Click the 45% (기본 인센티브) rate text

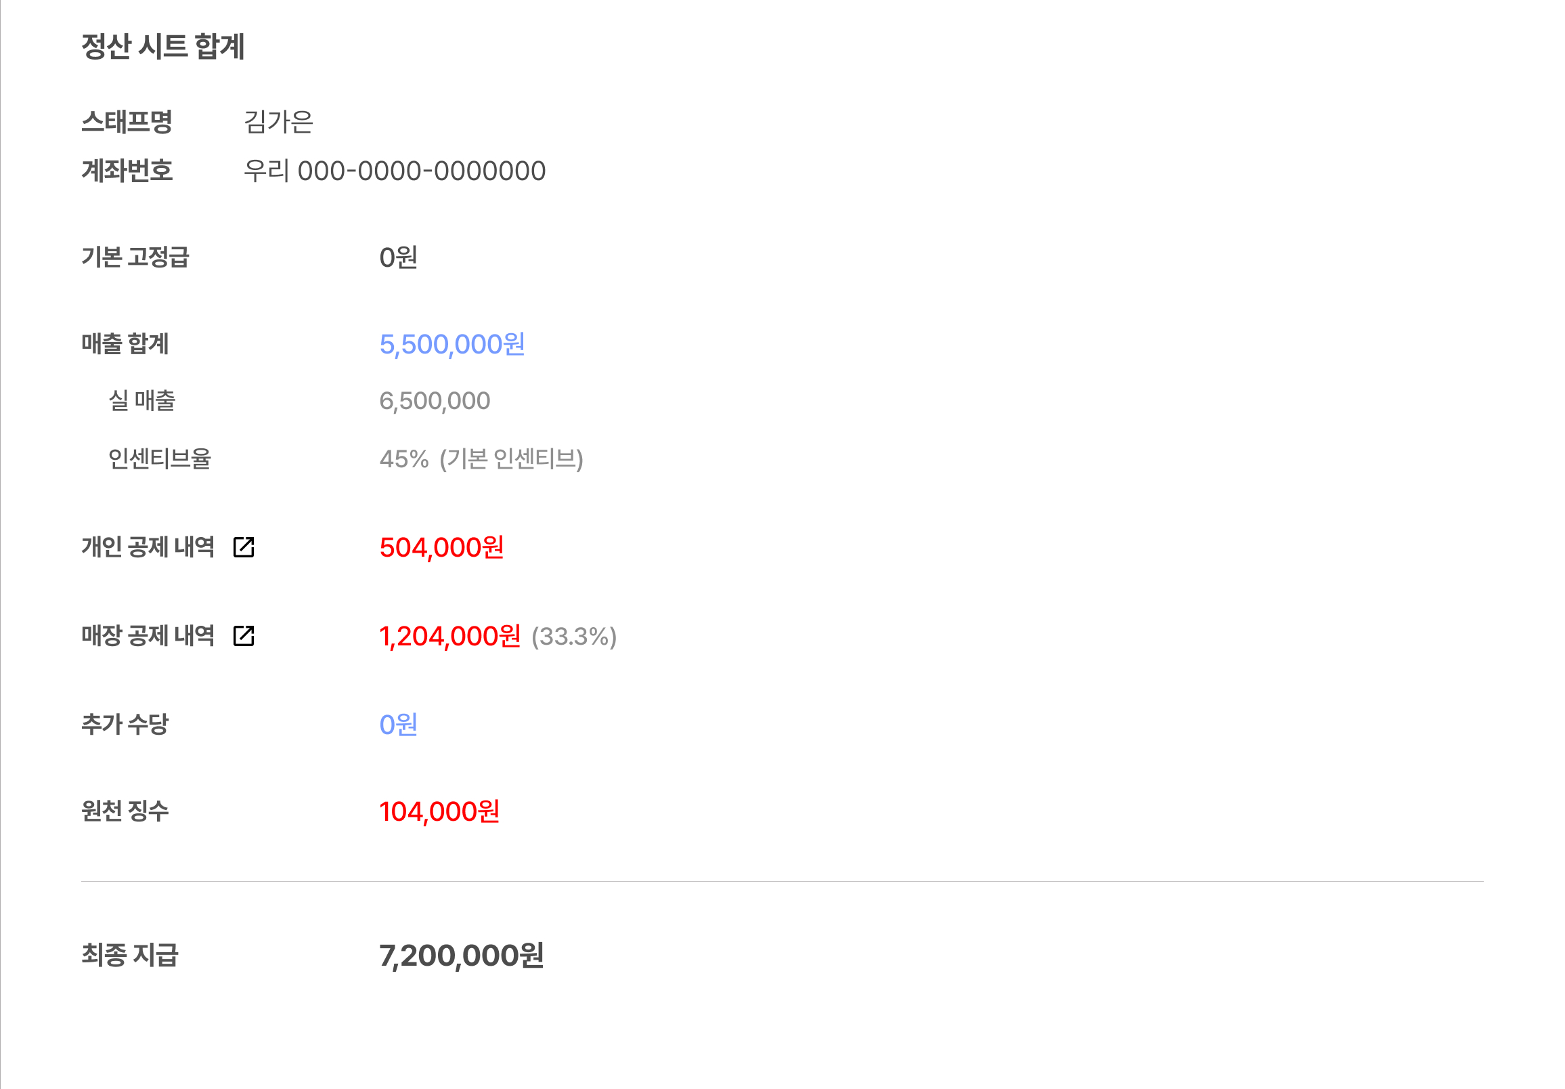tap(481, 459)
